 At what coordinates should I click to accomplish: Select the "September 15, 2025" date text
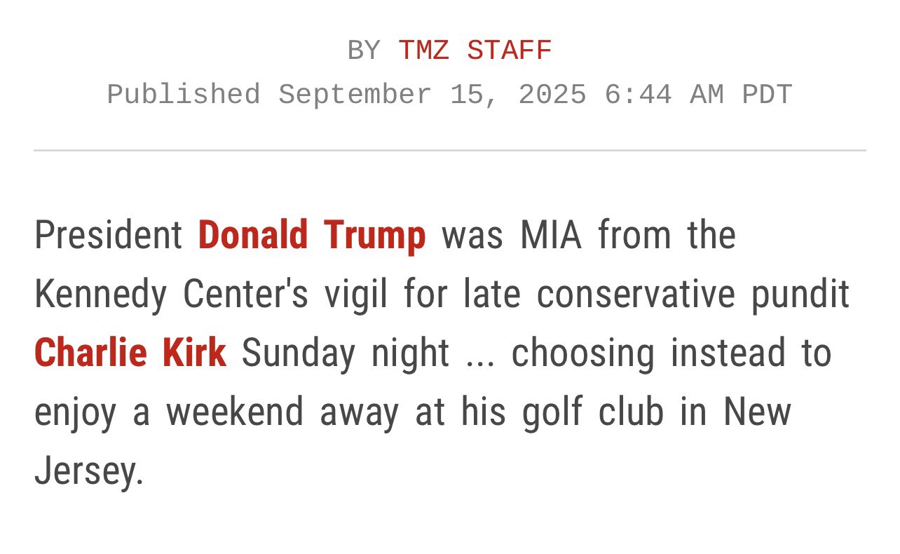432,95
